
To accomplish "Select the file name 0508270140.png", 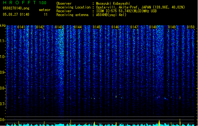I will (16, 8).
